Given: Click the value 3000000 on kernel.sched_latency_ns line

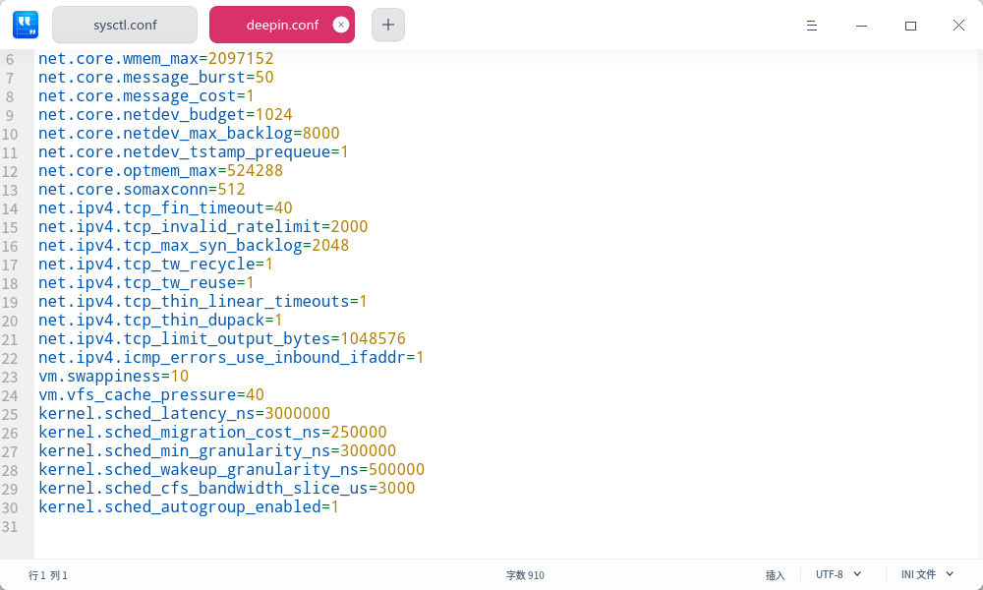Looking at the screenshot, I should (x=296, y=413).
